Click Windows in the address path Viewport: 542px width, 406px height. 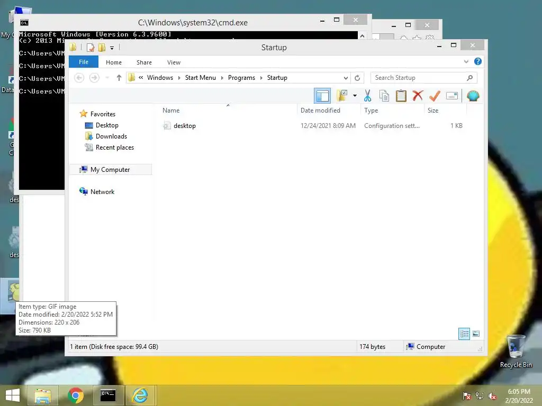pyautogui.click(x=160, y=78)
